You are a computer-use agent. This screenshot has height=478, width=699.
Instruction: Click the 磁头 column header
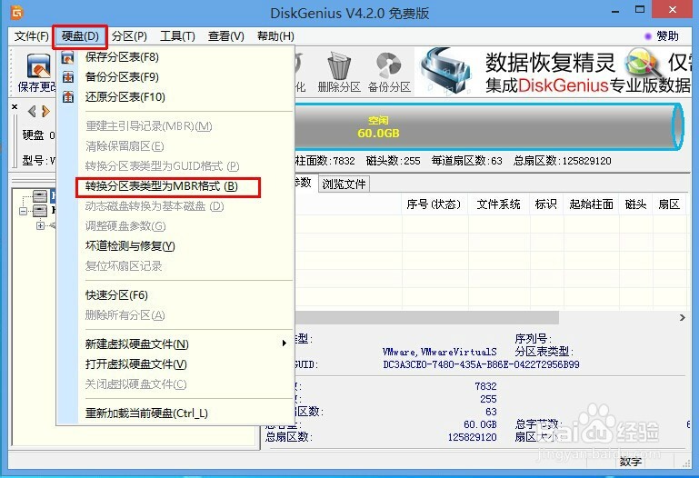click(x=635, y=204)
